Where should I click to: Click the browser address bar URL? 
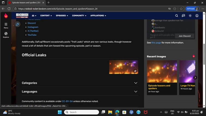point(58,9)
